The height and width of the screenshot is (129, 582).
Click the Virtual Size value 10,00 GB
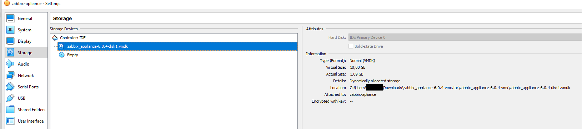click(x=357, y=67)
